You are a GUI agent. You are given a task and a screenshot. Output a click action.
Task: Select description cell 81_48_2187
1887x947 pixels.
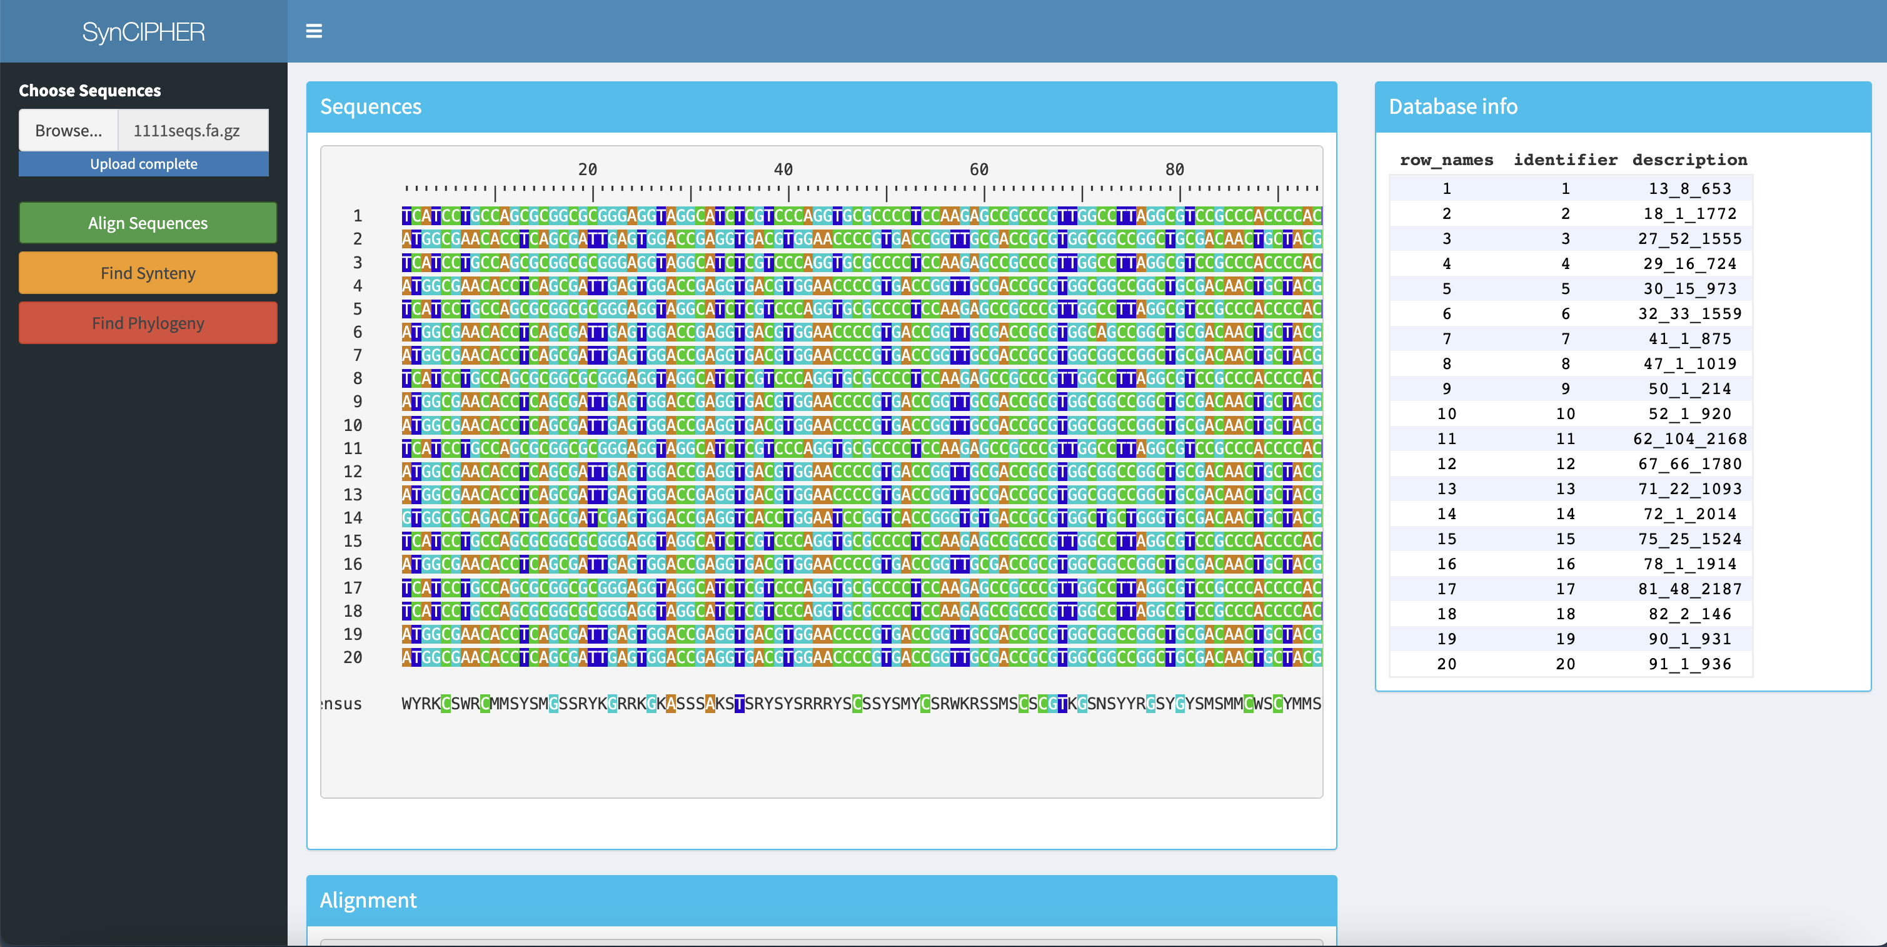(x=1689, y=589)
